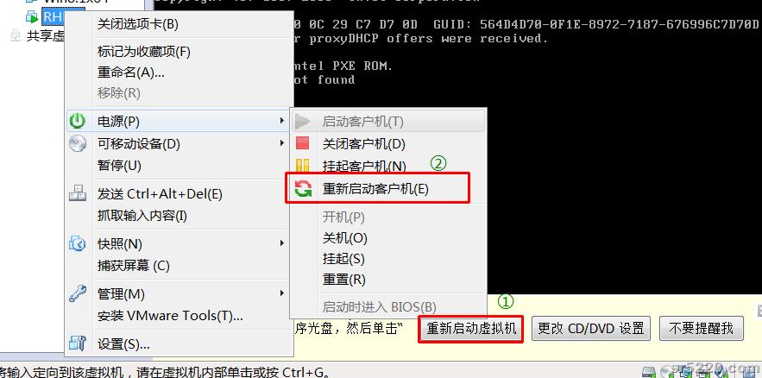This screenshot has width=762, height=378.
Task: Expand the 快照(N) submenu arrow
Action: point(282,243)
